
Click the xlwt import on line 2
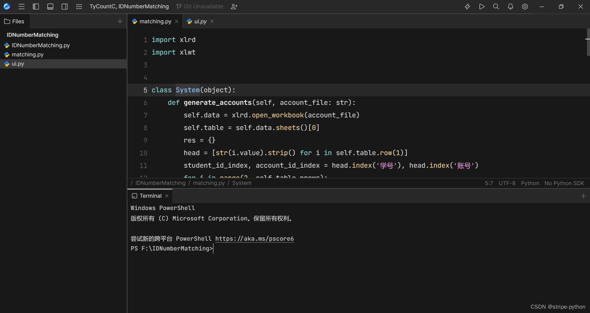188,52
